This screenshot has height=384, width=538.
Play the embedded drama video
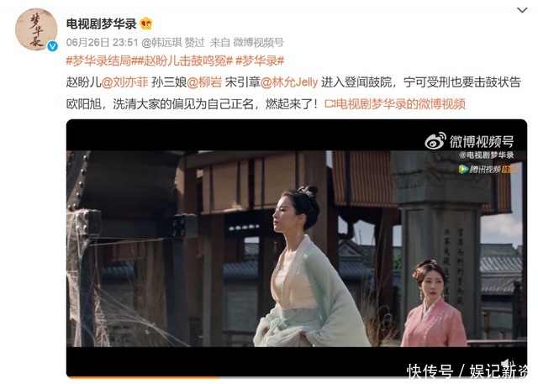point(297,249)
